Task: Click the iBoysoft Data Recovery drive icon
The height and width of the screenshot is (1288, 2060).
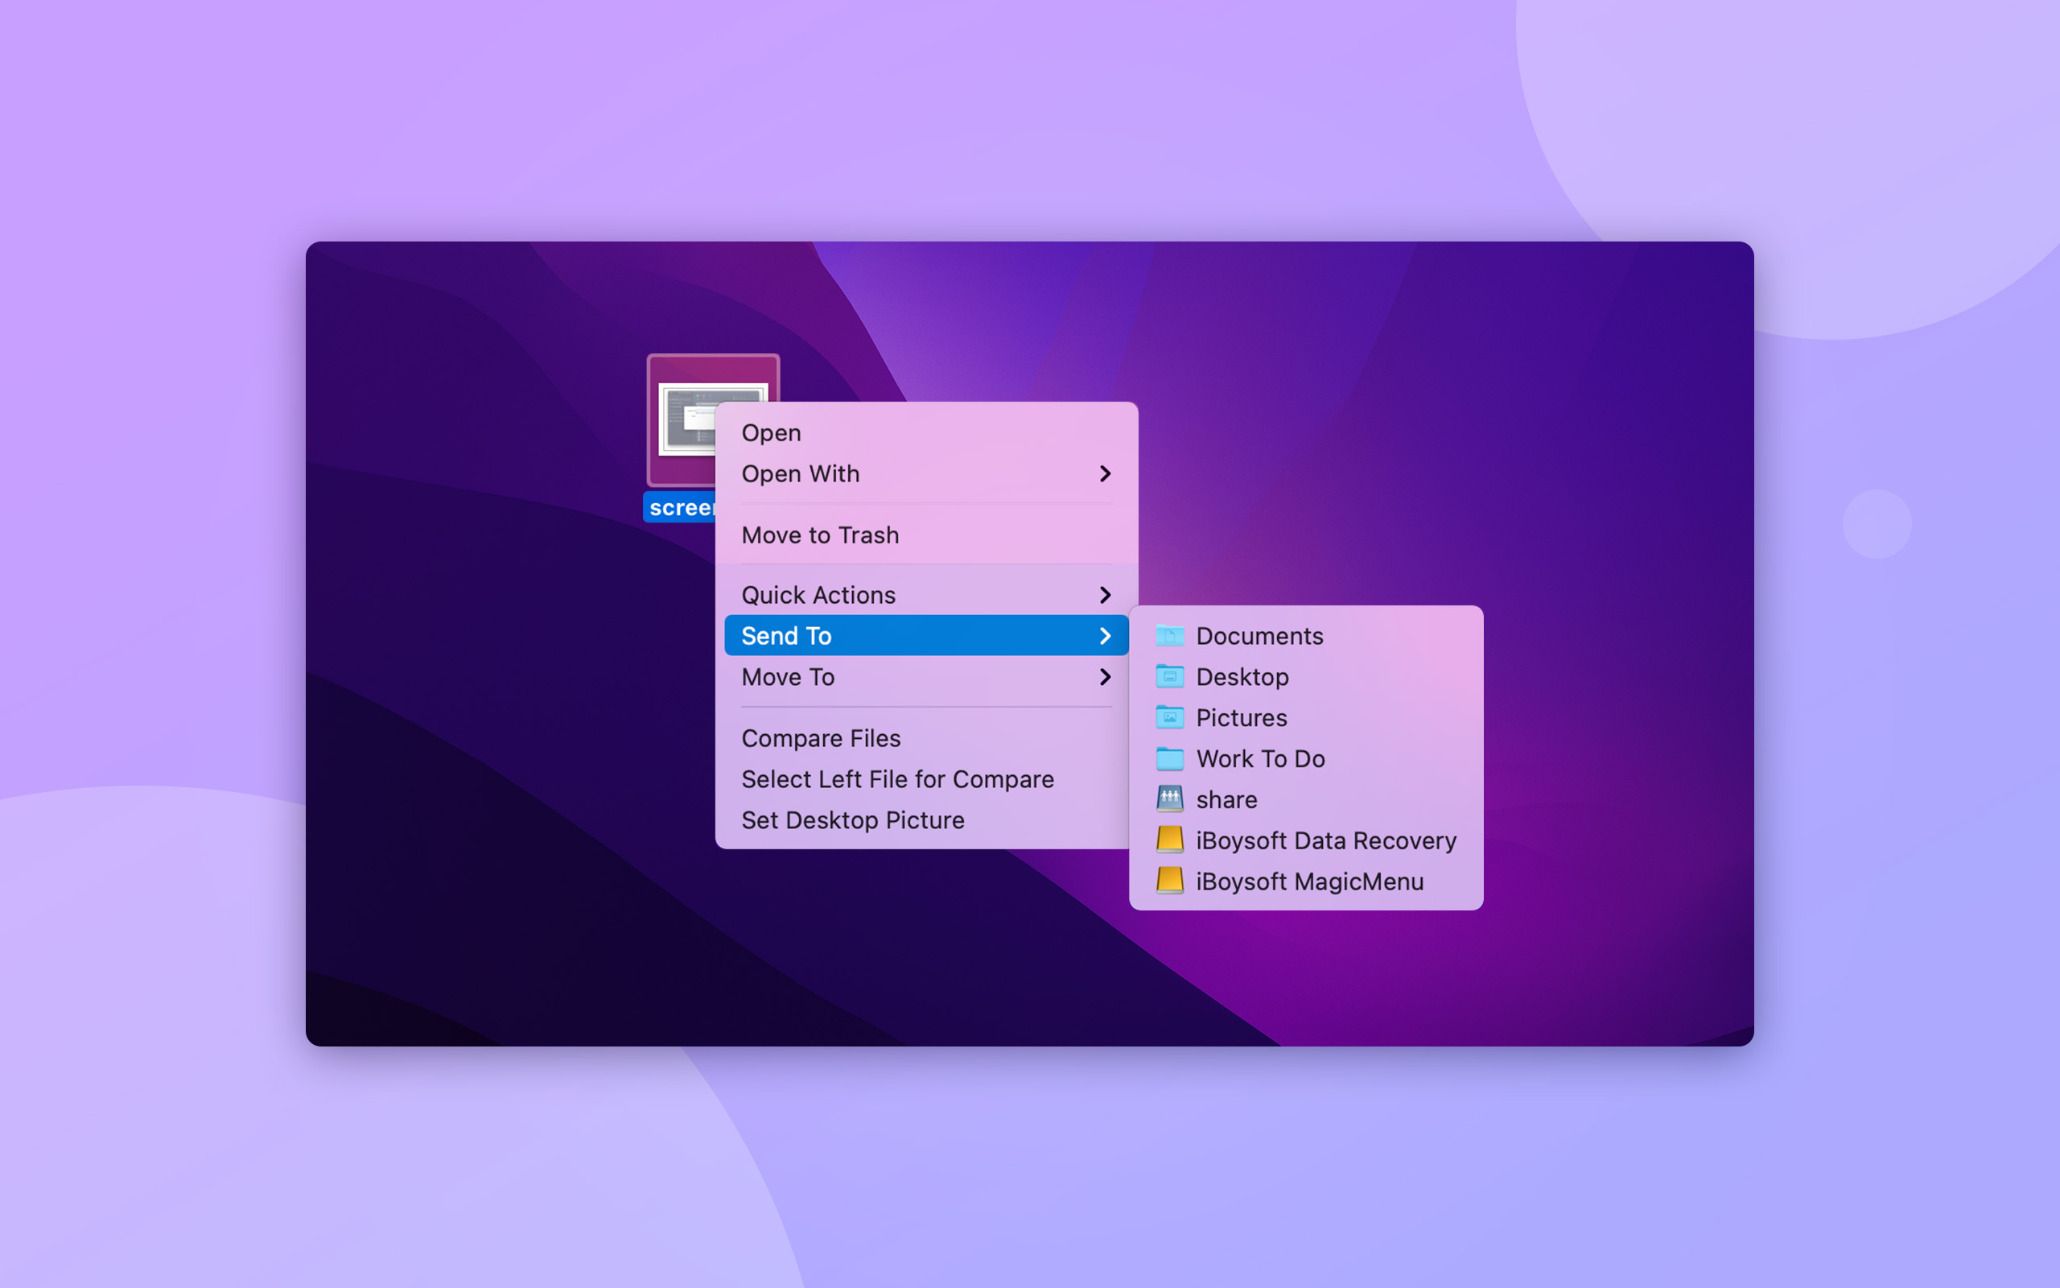Action: click(1169, 840)
